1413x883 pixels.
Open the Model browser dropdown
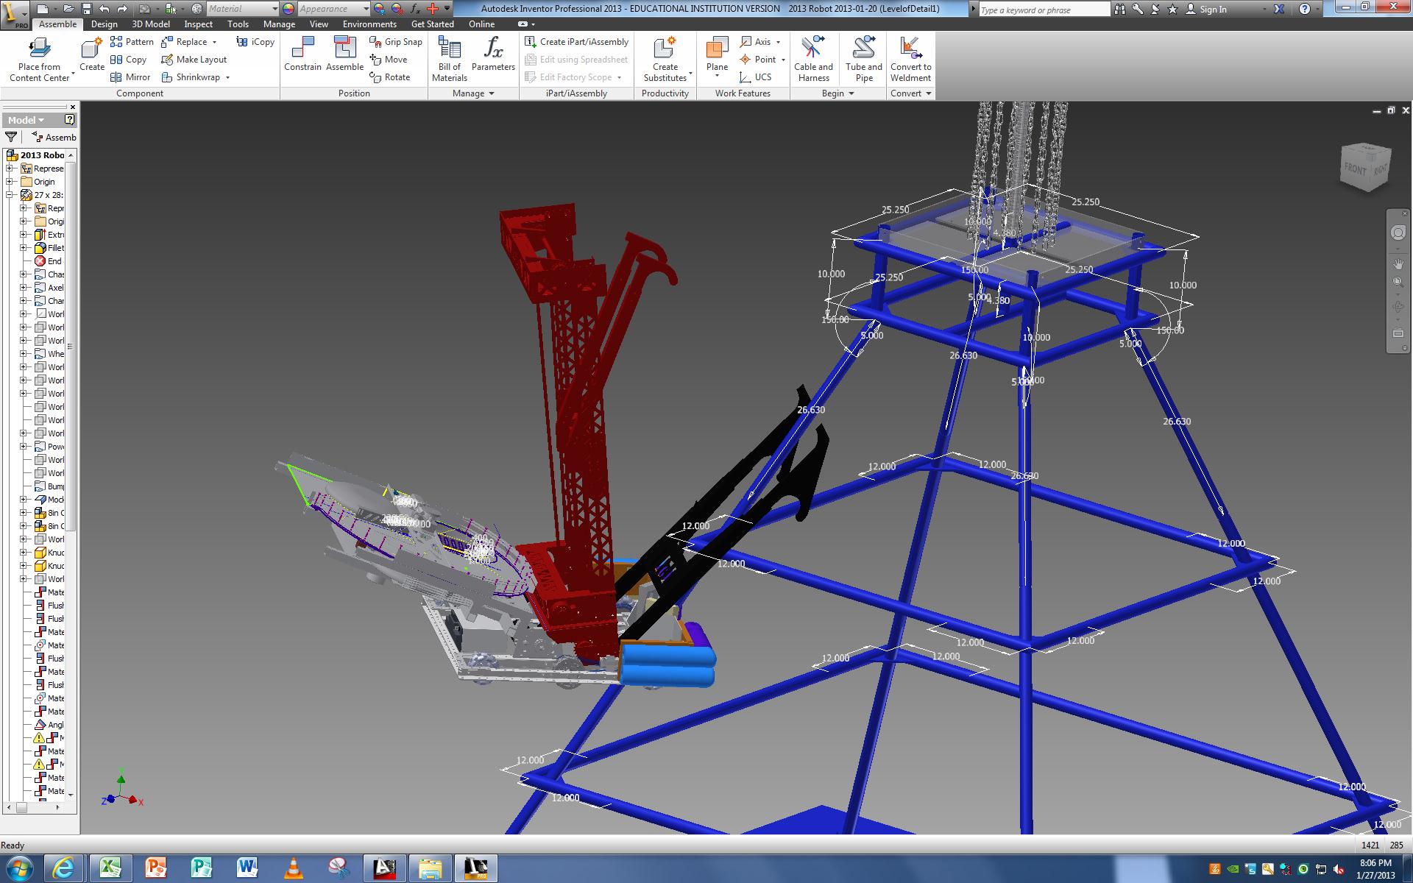(26, 120)
